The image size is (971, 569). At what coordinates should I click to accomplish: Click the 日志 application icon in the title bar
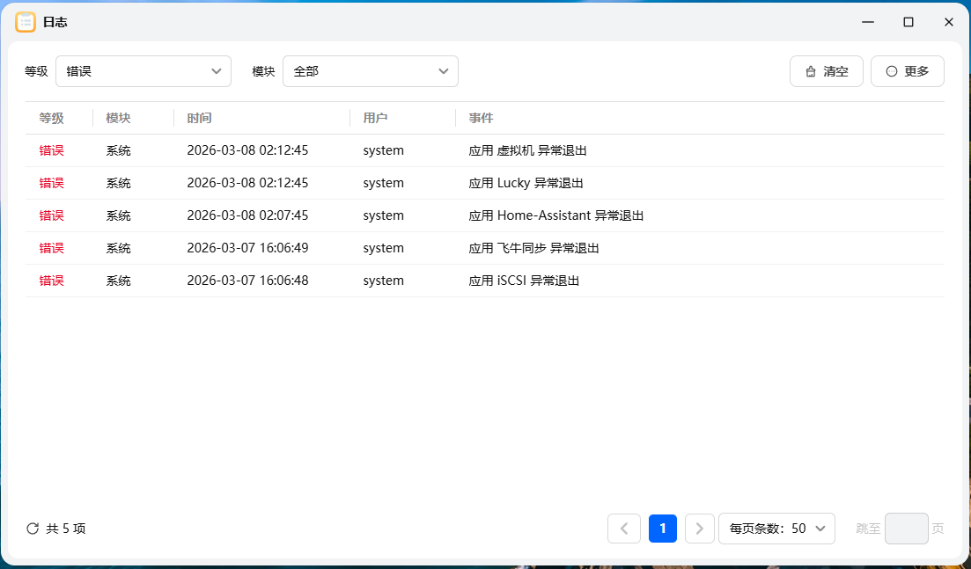pos(25,22)
